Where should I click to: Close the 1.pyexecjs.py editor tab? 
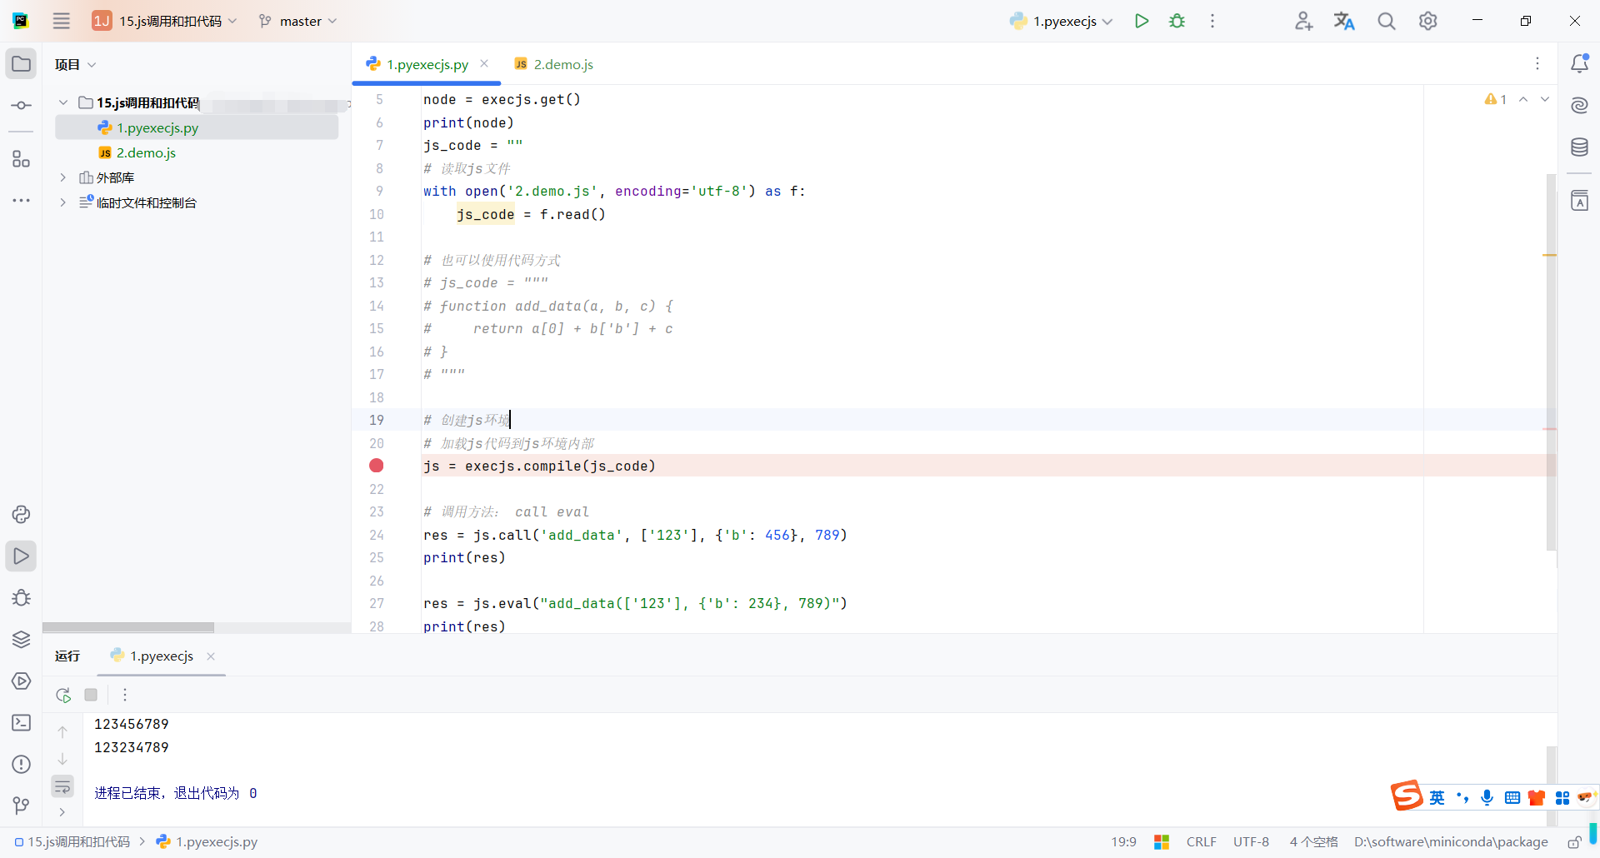coord(484,63)
